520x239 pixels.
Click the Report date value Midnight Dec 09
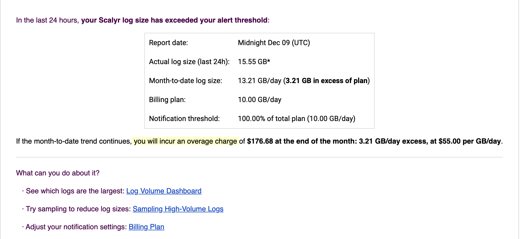(274, 43)
